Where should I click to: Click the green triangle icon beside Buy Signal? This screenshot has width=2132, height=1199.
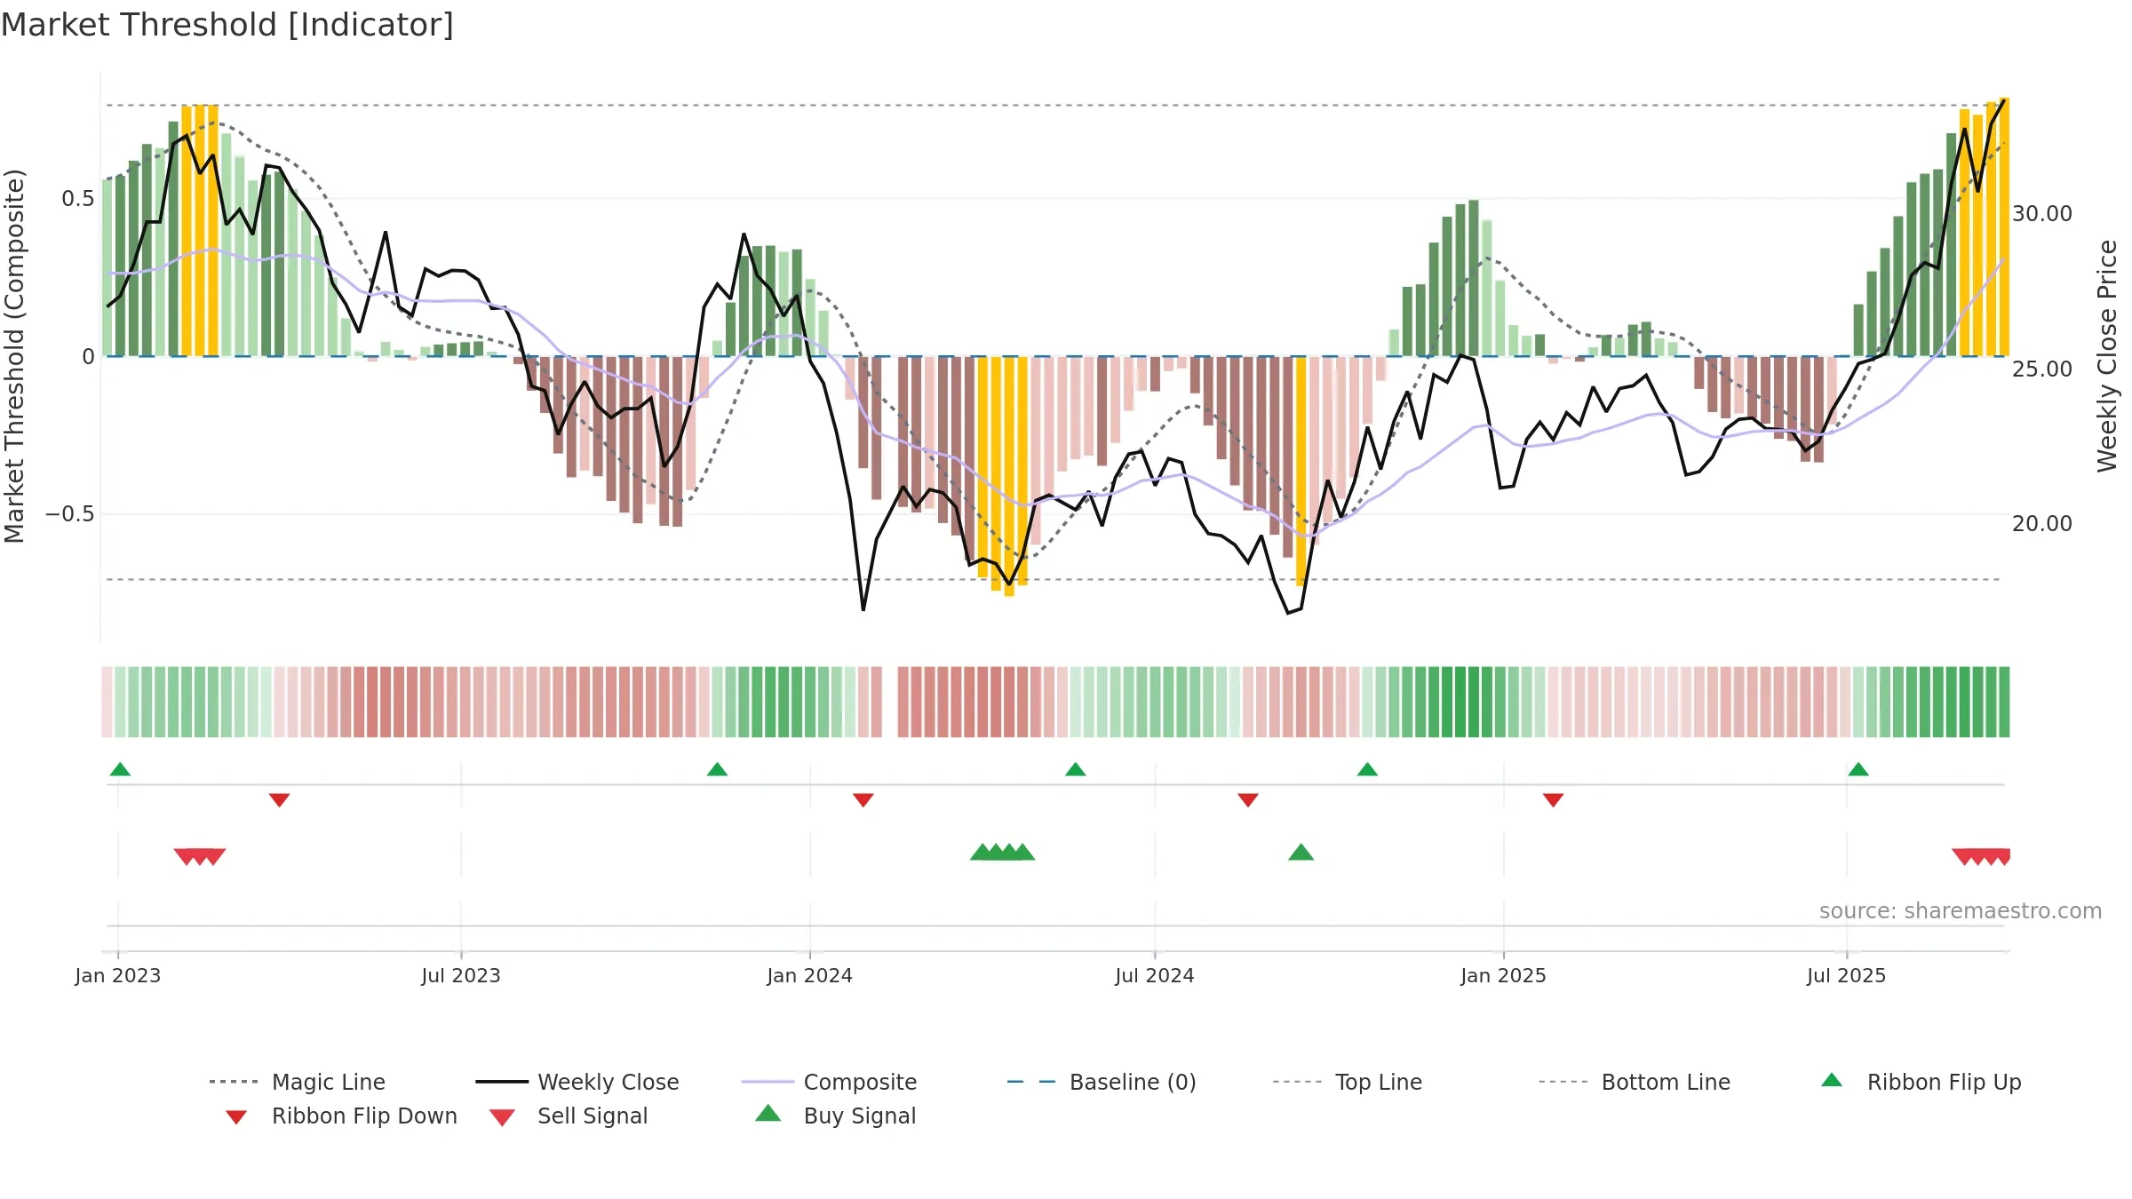tap(768, 1113)
